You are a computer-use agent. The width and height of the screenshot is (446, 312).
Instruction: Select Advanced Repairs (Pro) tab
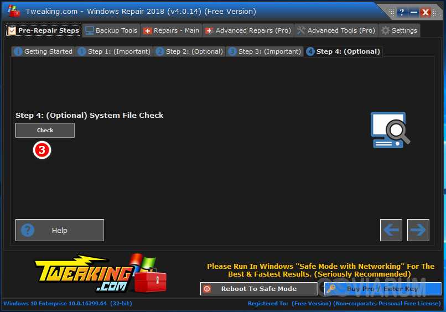click(248, 30)
